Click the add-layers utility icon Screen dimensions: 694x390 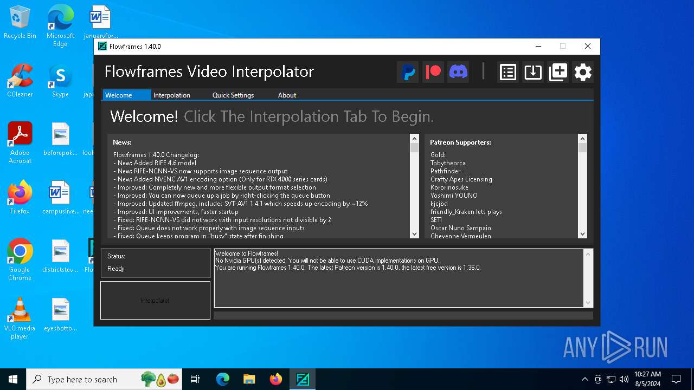[558, 72]
